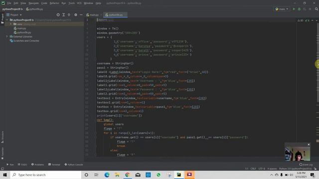
Task: Toggle tool window bars icon in status corner
Action: pos(2,169)
